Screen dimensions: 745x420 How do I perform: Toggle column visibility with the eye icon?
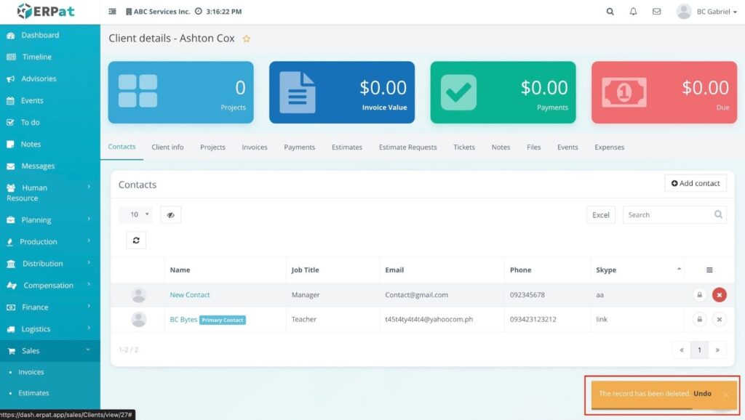[170, 215]
